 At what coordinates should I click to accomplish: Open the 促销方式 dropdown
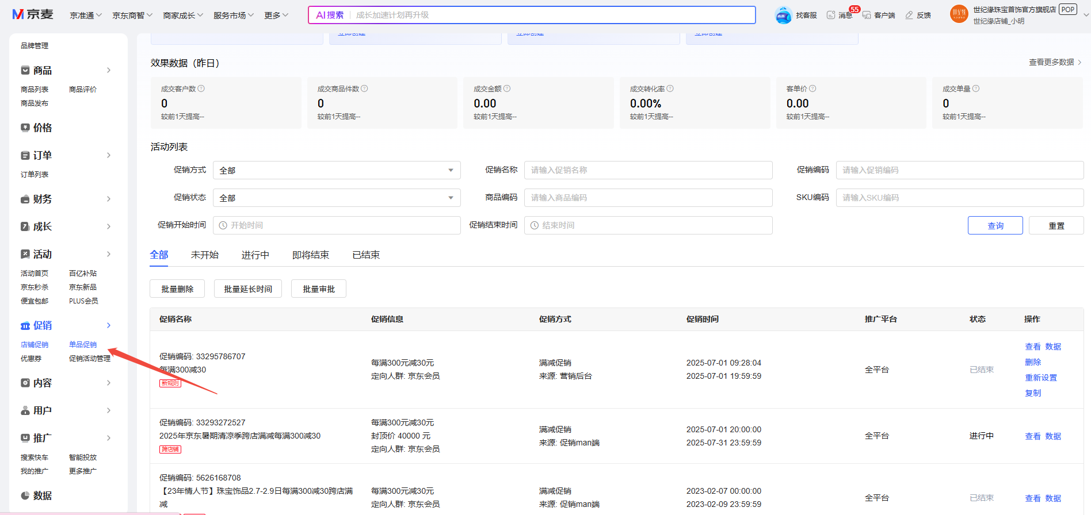pyautogui.click(x=337, y=170)
